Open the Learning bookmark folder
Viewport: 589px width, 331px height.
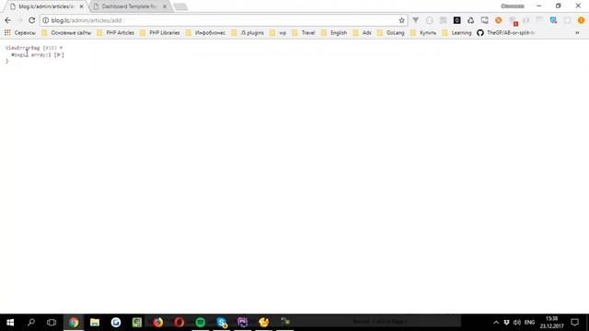pyautogui.click(x=456, y=33)
